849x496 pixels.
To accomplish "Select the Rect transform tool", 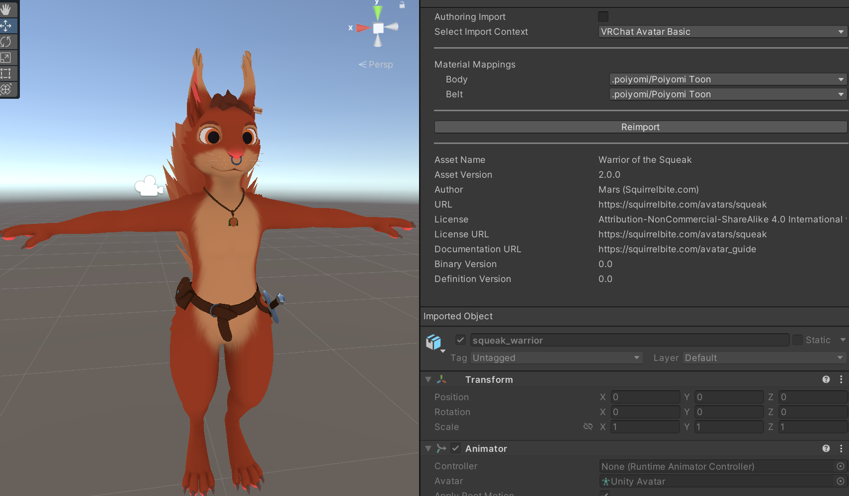I will [6, 73].
